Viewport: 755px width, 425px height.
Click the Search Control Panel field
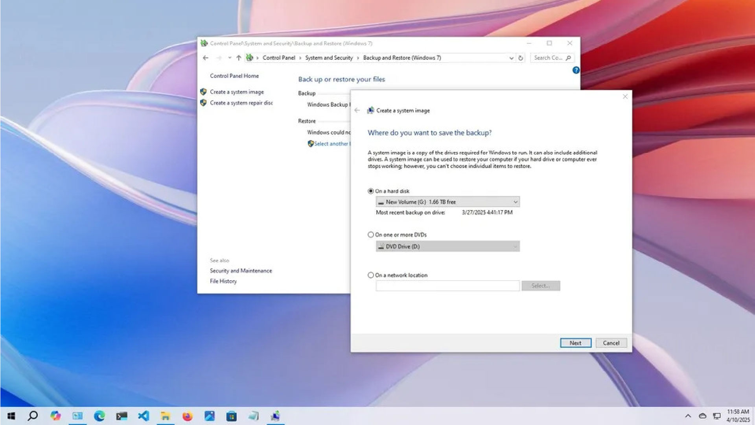[x=549, y=58]
